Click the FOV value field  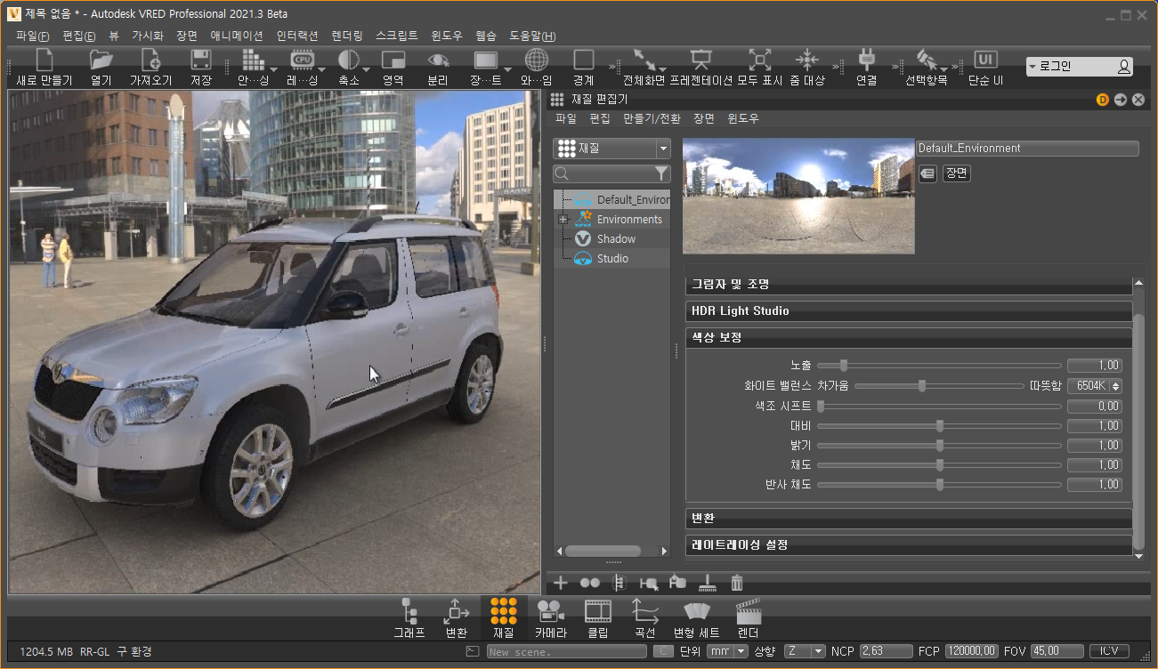pyautogui.click(x=1057, y=652)
